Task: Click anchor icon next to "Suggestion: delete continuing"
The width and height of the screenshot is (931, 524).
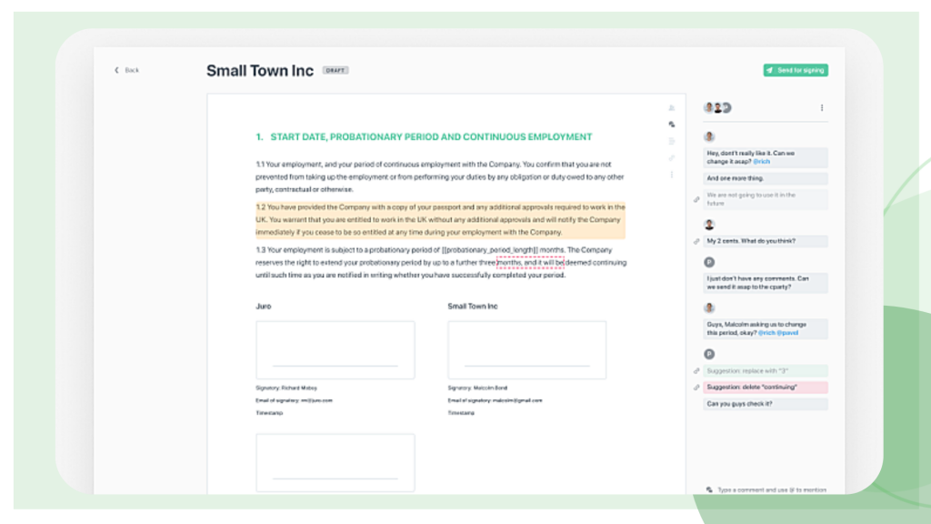Action: (x=696, y=387)
